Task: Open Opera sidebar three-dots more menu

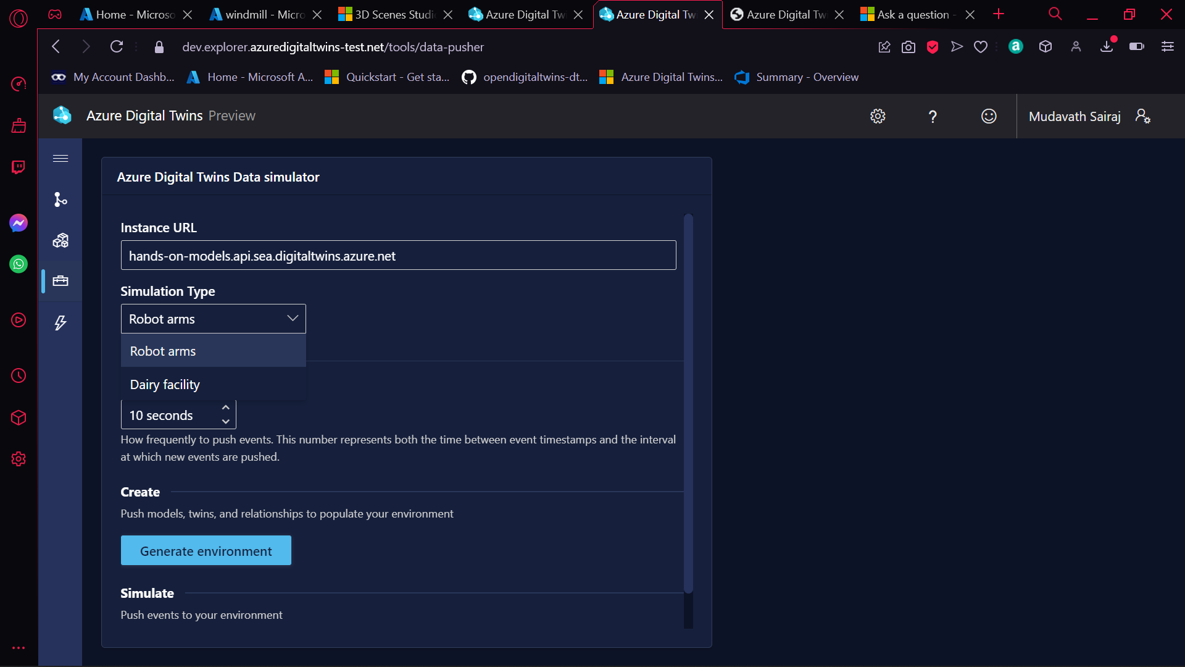Action: coord(19,648)
